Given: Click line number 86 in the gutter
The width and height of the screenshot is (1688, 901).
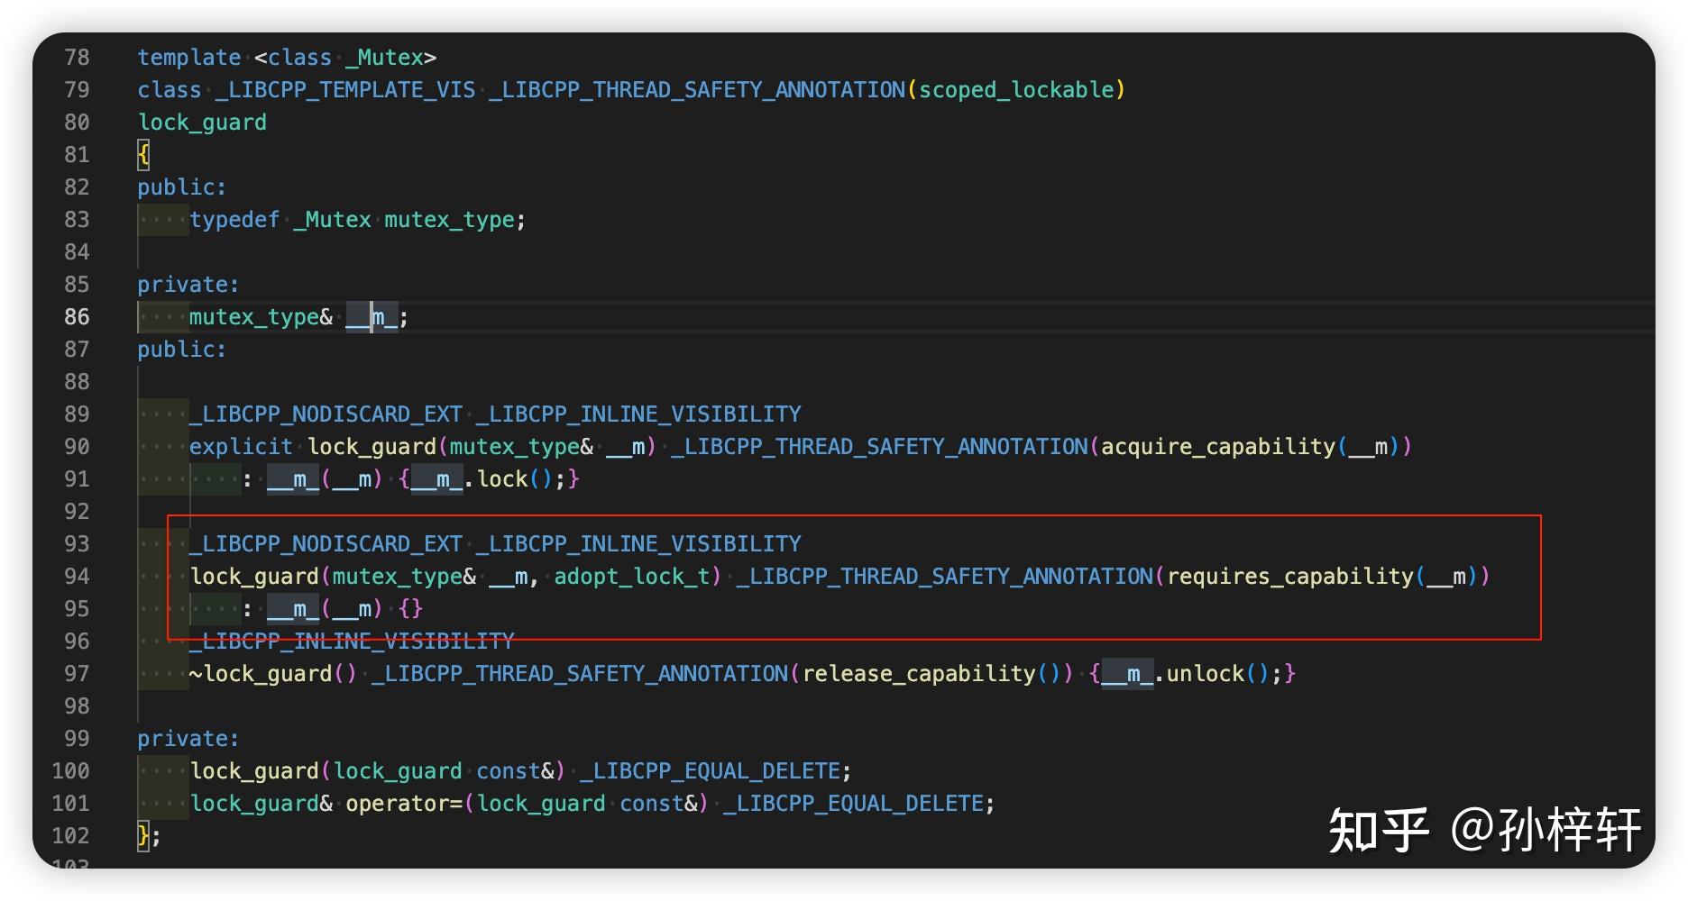Looking at the screenshot, I should pyautogui.click(x=77, y=317).
